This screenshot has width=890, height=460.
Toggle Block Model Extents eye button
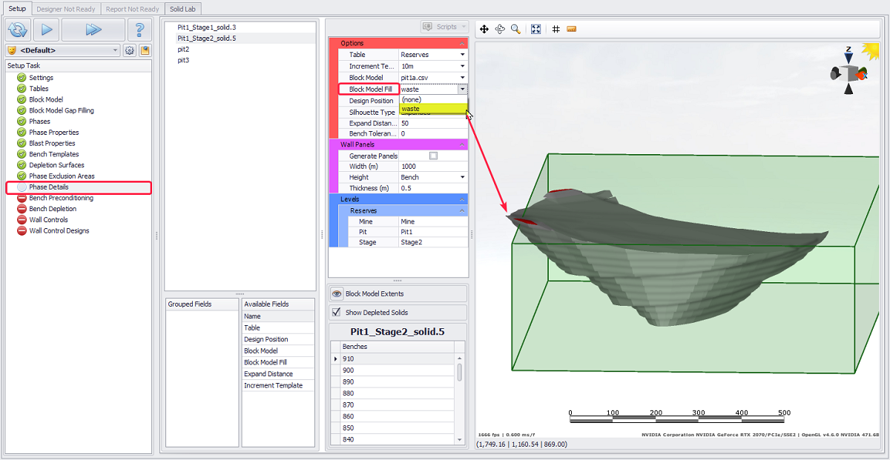[337, 294]
